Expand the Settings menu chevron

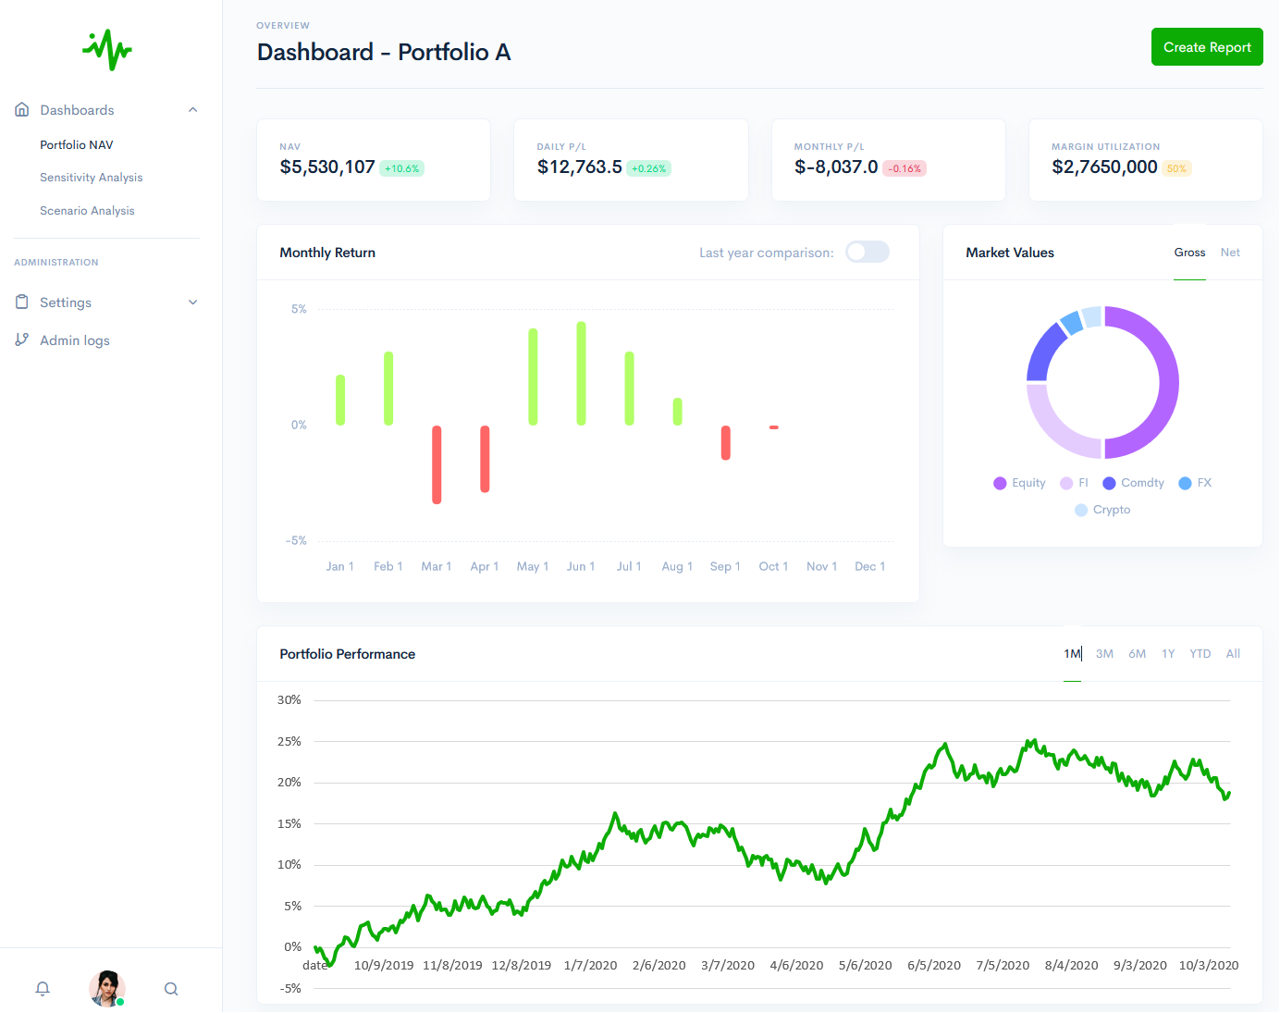coord(193,303)
